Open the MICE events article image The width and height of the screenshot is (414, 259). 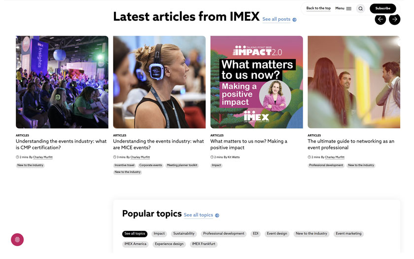(159, 82)
